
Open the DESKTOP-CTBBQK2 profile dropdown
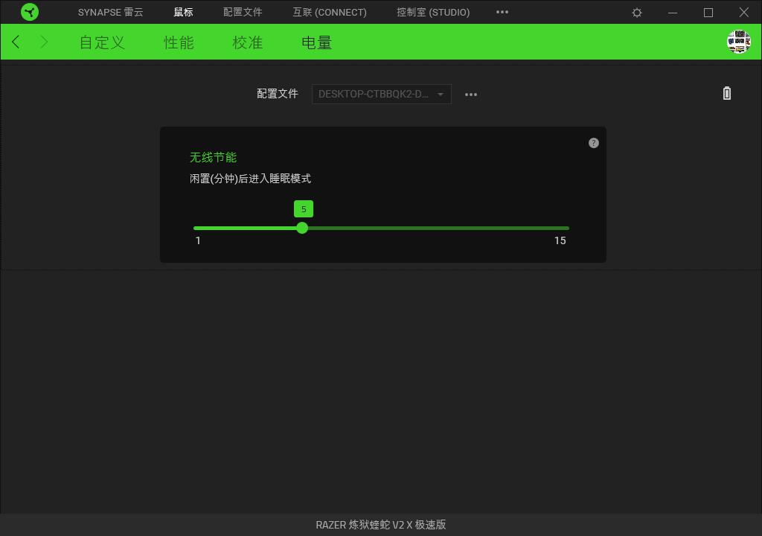point(381,94)
